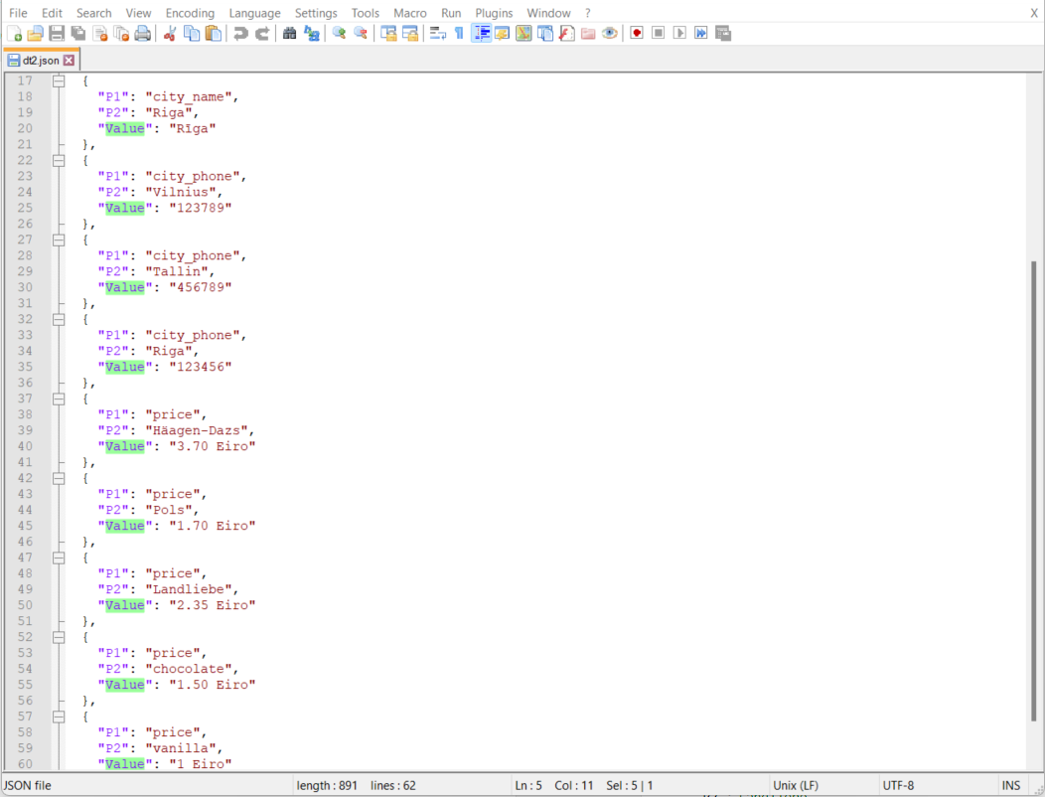Image resolution: width=1045 pixels, height=797 pixels.
Task: Open the Document Map panel icon
Action: pyautogui.click(x=523, y=33)
